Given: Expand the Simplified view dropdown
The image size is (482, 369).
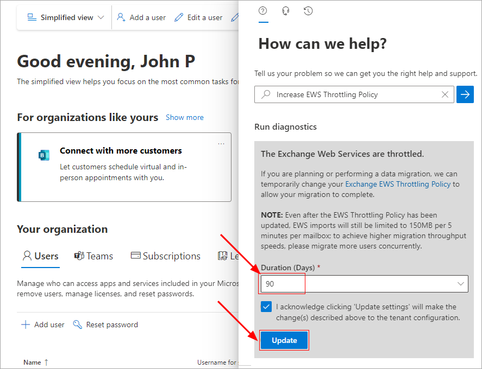Looking at the screenshot, I should click(x=66, y=17).
